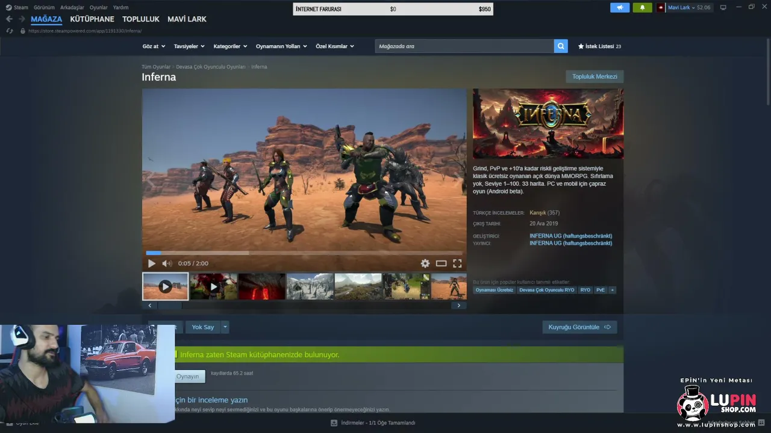The height and width of the screenshot is (433, 771).
Task: Click Kuyruğu Görüntüle button
Action: [x=579, y=327]
